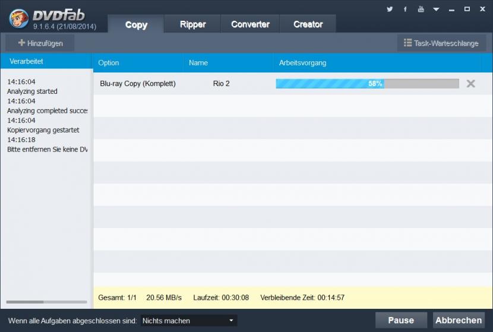Viewport: 493px width, 332px height.
Task: Open the Facebook link icon
Action: click(406, 9)
